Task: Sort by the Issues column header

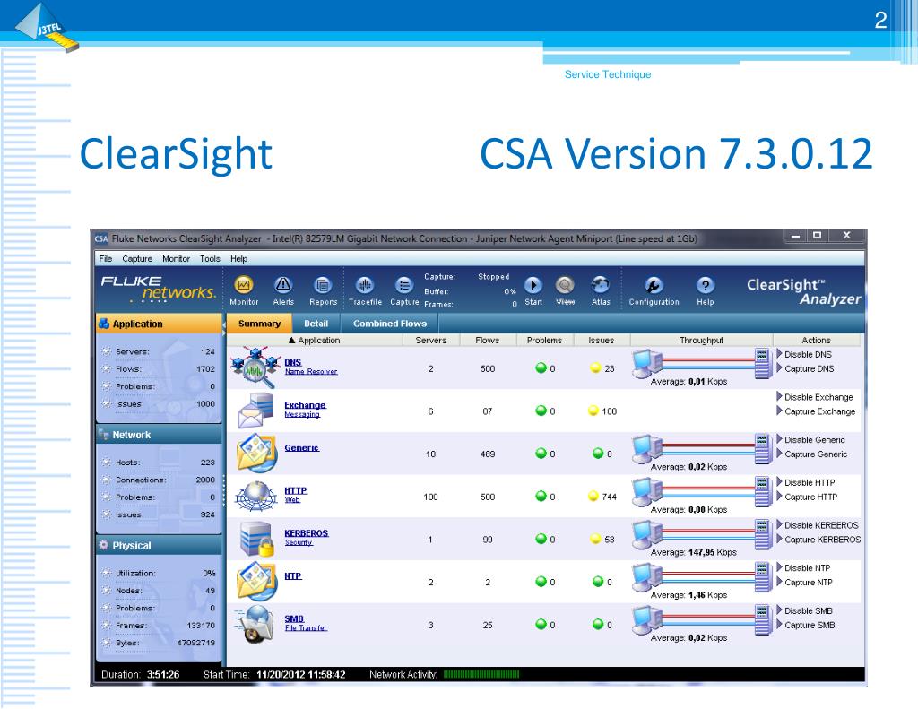Action: [602, 340]
